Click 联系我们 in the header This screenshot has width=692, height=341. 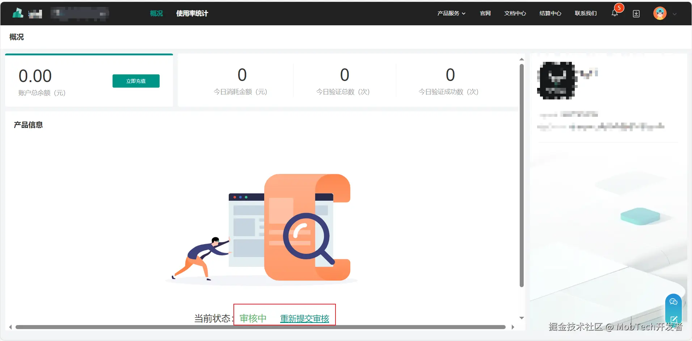pos(586,13)
